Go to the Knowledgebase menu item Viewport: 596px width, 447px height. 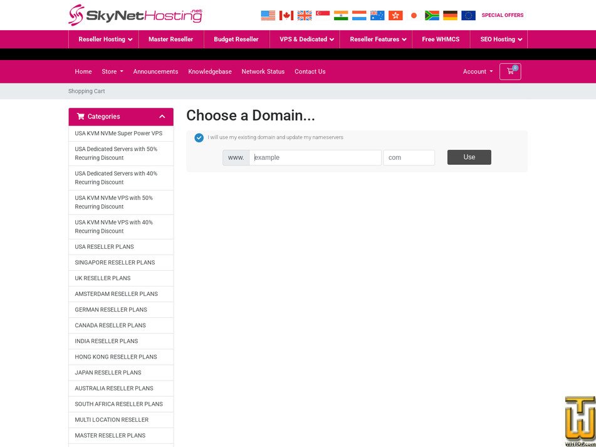210,71
